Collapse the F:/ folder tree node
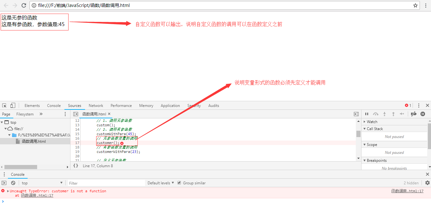This screenshot has height=224, width=431. pyautogui.click(x=9, y=135)
